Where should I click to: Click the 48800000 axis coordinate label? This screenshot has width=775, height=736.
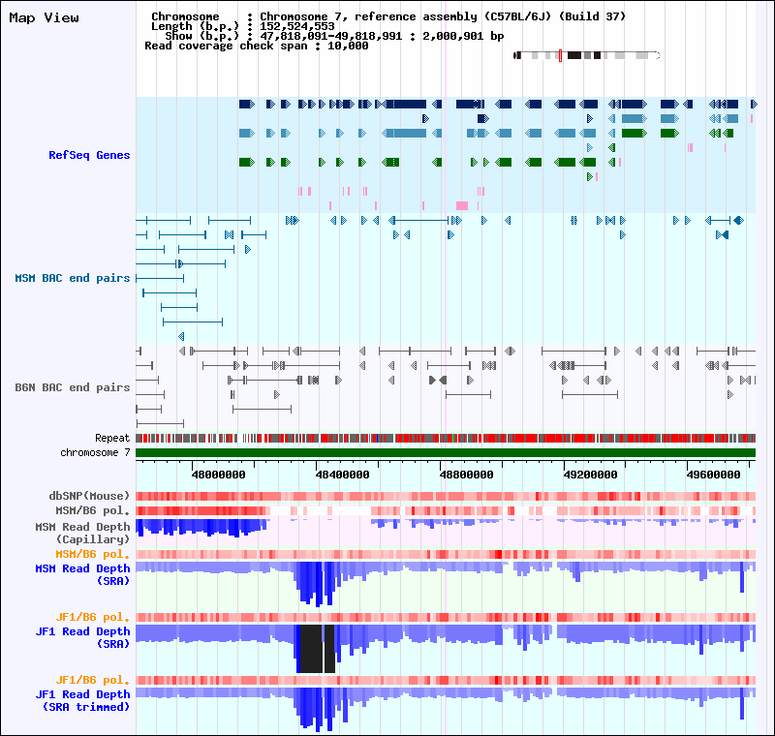point(467,475)
